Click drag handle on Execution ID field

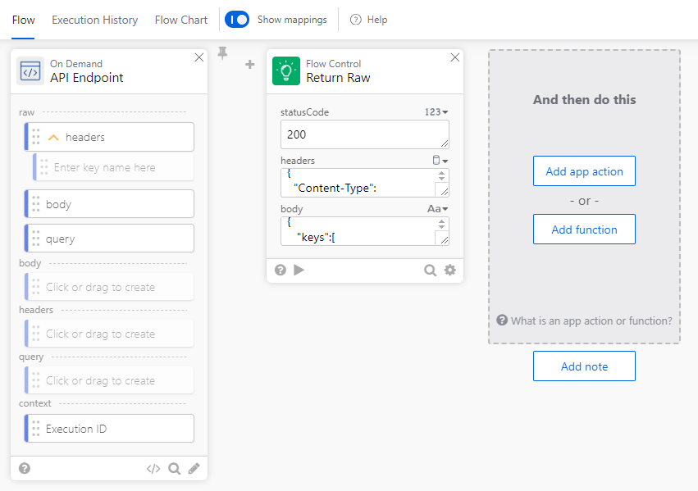tap(36, 428)
